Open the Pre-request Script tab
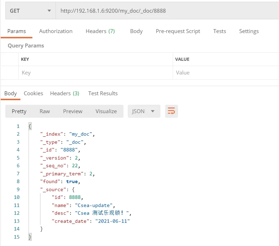The image size is (279, 246). 178,31
